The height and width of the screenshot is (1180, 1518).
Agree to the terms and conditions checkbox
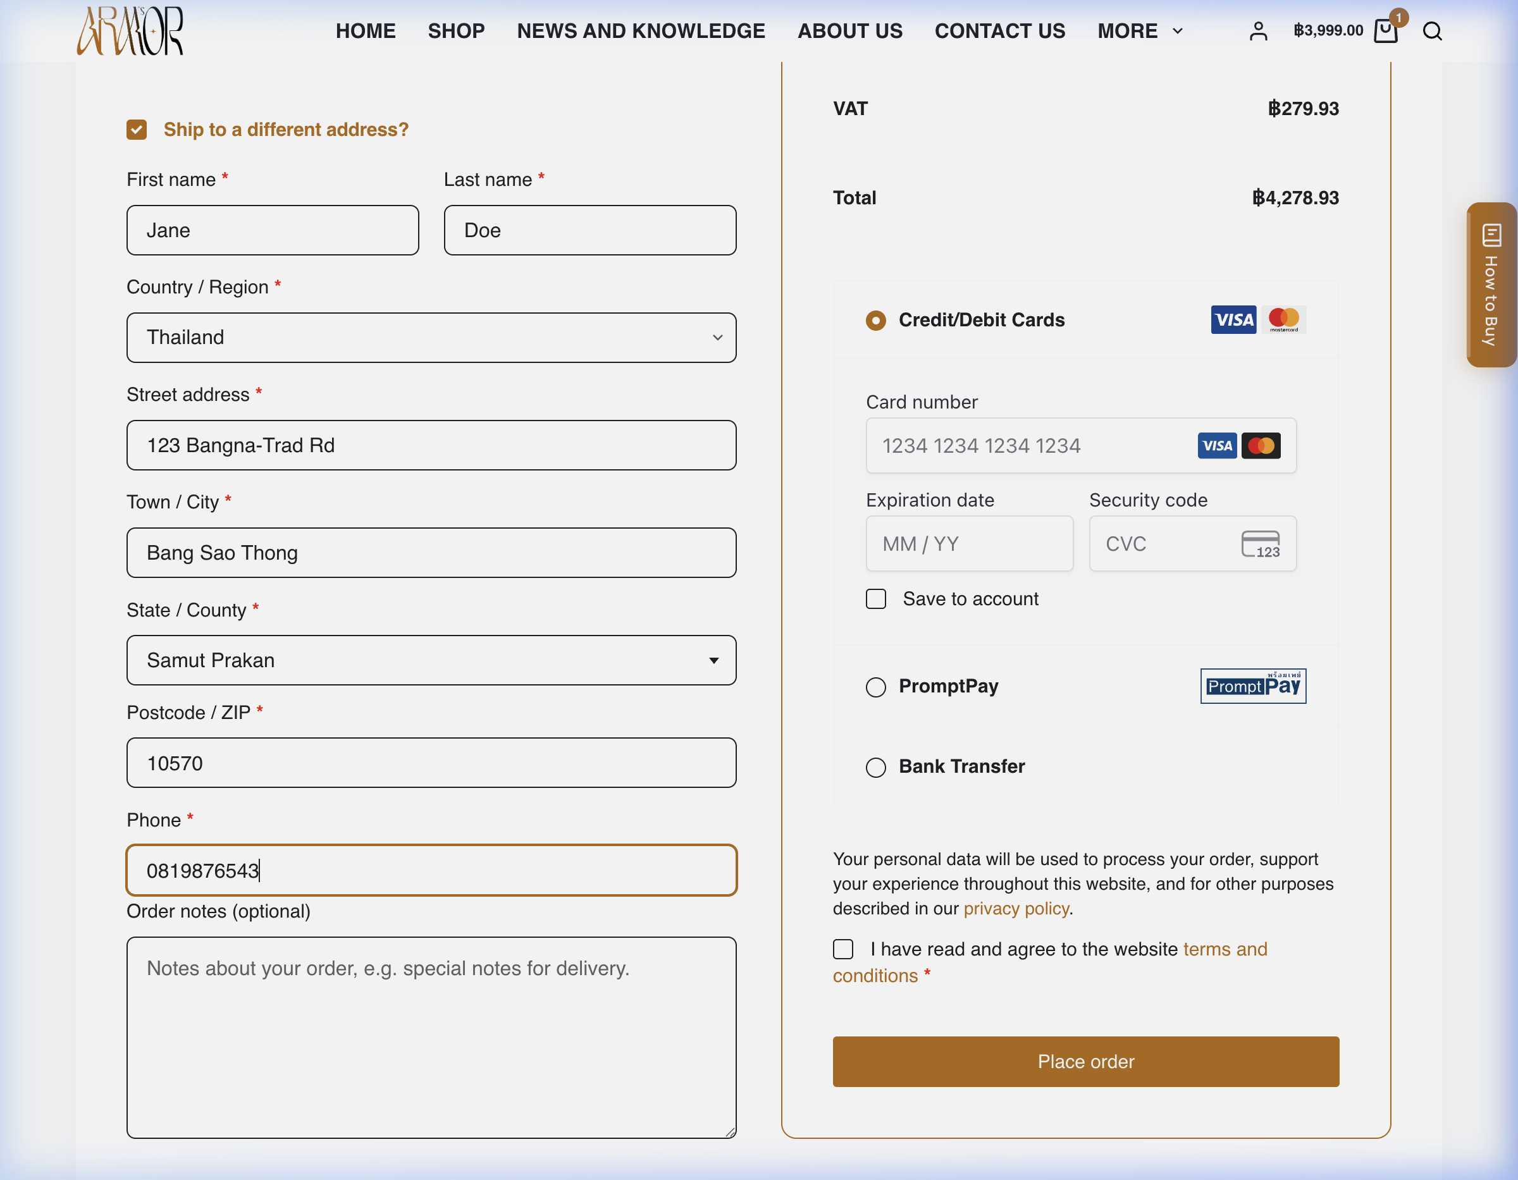point(843,949)
